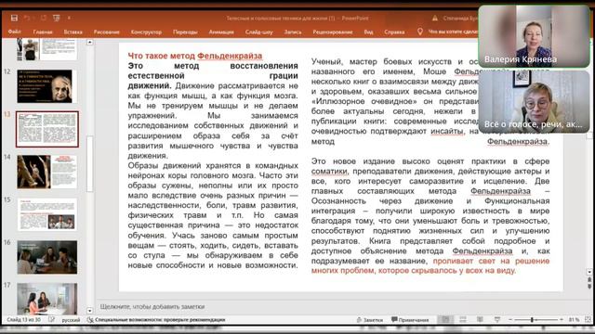Switch to Slide Sorter view icon
The image size is (595, 334).
pyautogui.click(x=463, y=319)
